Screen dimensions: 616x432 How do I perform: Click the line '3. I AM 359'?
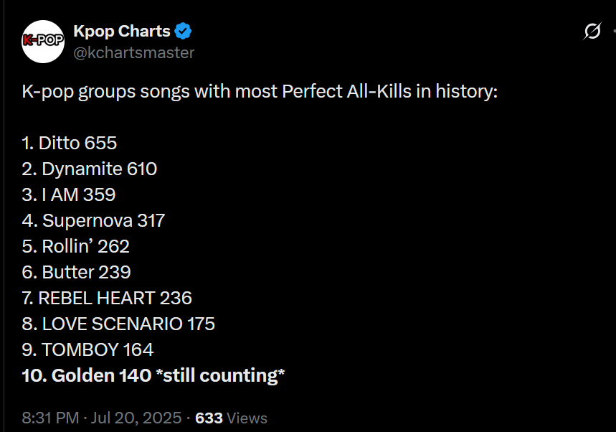click(69, 194)
